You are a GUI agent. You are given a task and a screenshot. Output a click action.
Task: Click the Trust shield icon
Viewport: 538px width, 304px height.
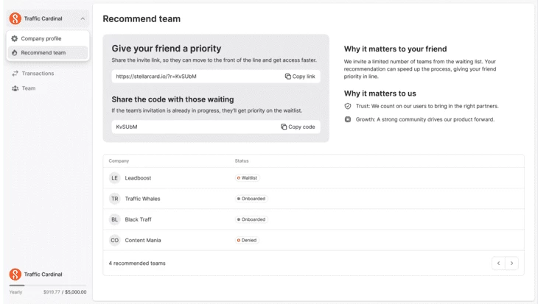pyautogui.click(x=348, y=106)
